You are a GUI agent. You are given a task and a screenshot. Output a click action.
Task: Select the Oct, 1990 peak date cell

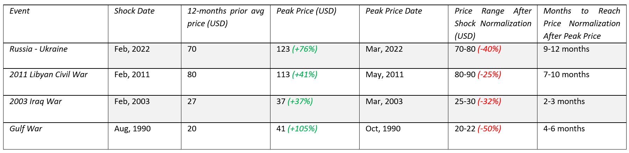pos(383,129)
